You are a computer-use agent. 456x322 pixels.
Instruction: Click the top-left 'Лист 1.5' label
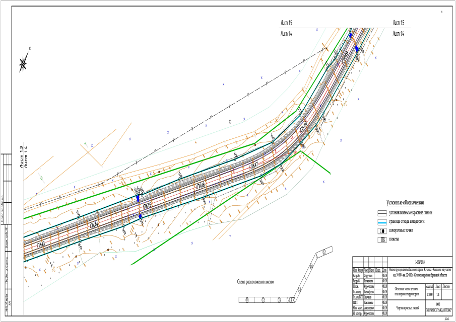pos(287,23)
